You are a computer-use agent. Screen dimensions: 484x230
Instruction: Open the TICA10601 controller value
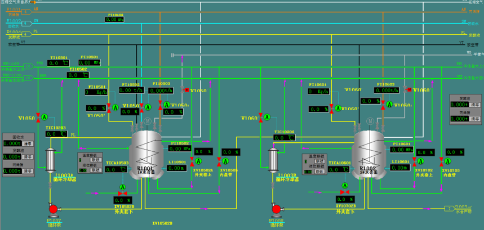pos(339,169)
